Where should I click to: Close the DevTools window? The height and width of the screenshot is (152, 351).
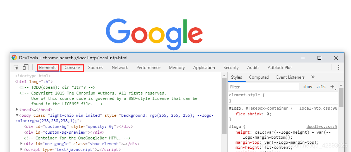pos(336,58)
